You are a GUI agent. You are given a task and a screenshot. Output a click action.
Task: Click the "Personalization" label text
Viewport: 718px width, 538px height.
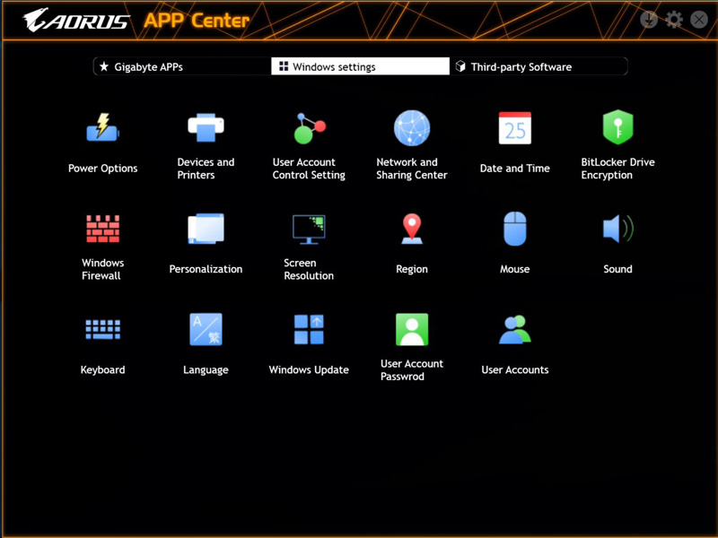(206, 269)
